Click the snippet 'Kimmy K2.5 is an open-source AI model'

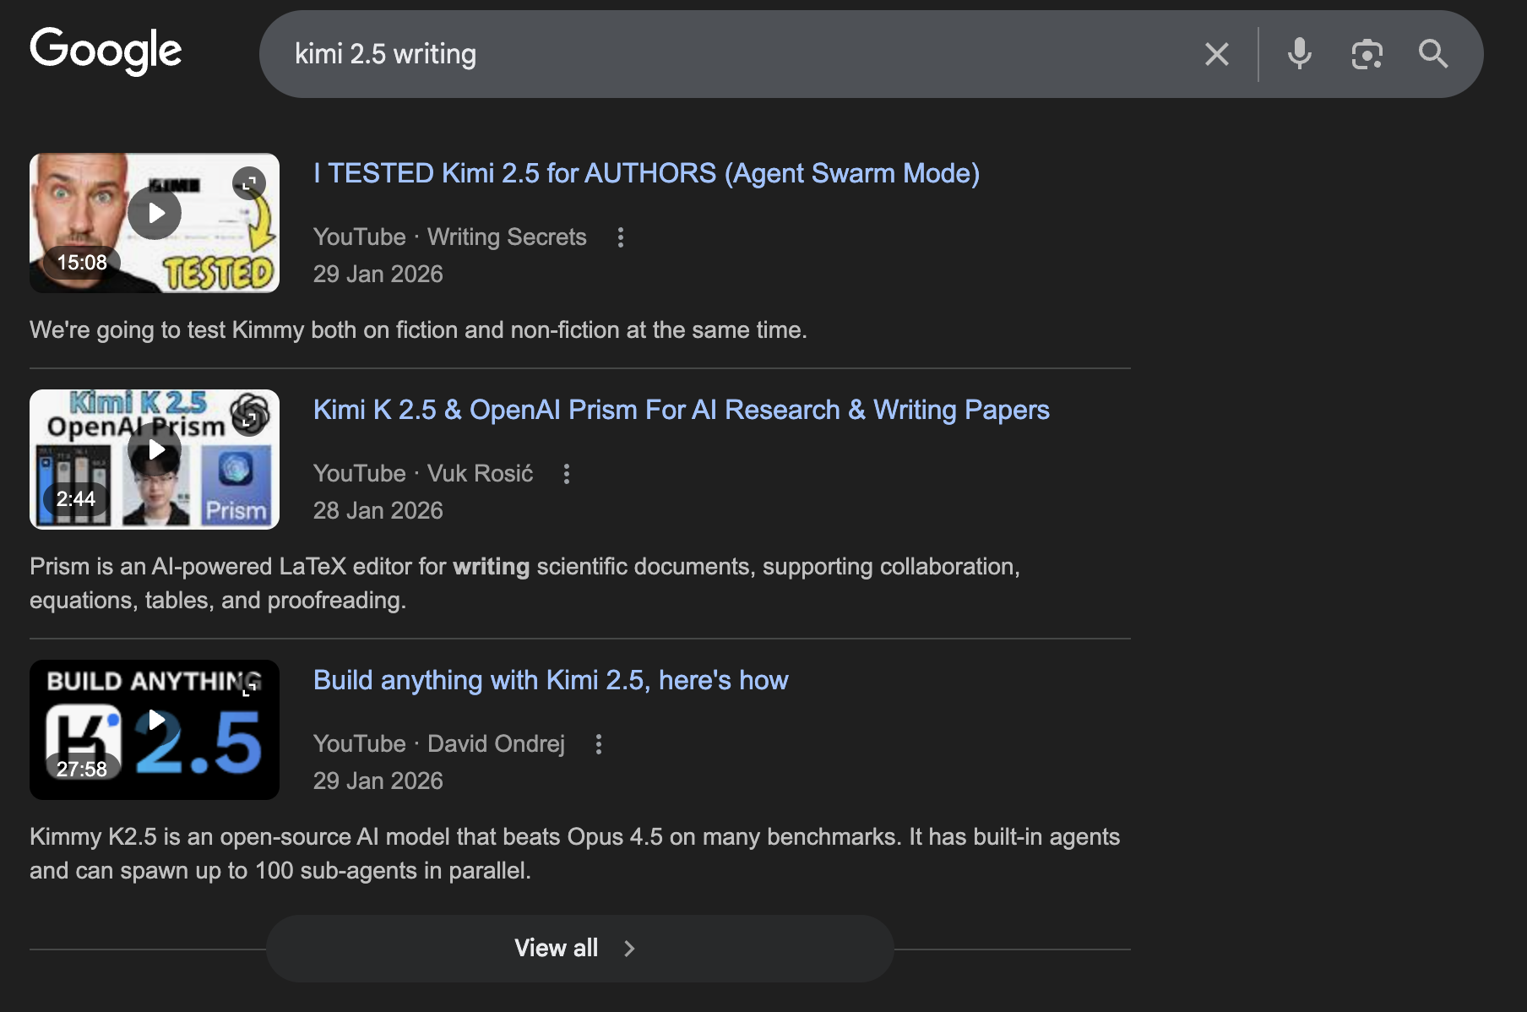pos(574,854)
